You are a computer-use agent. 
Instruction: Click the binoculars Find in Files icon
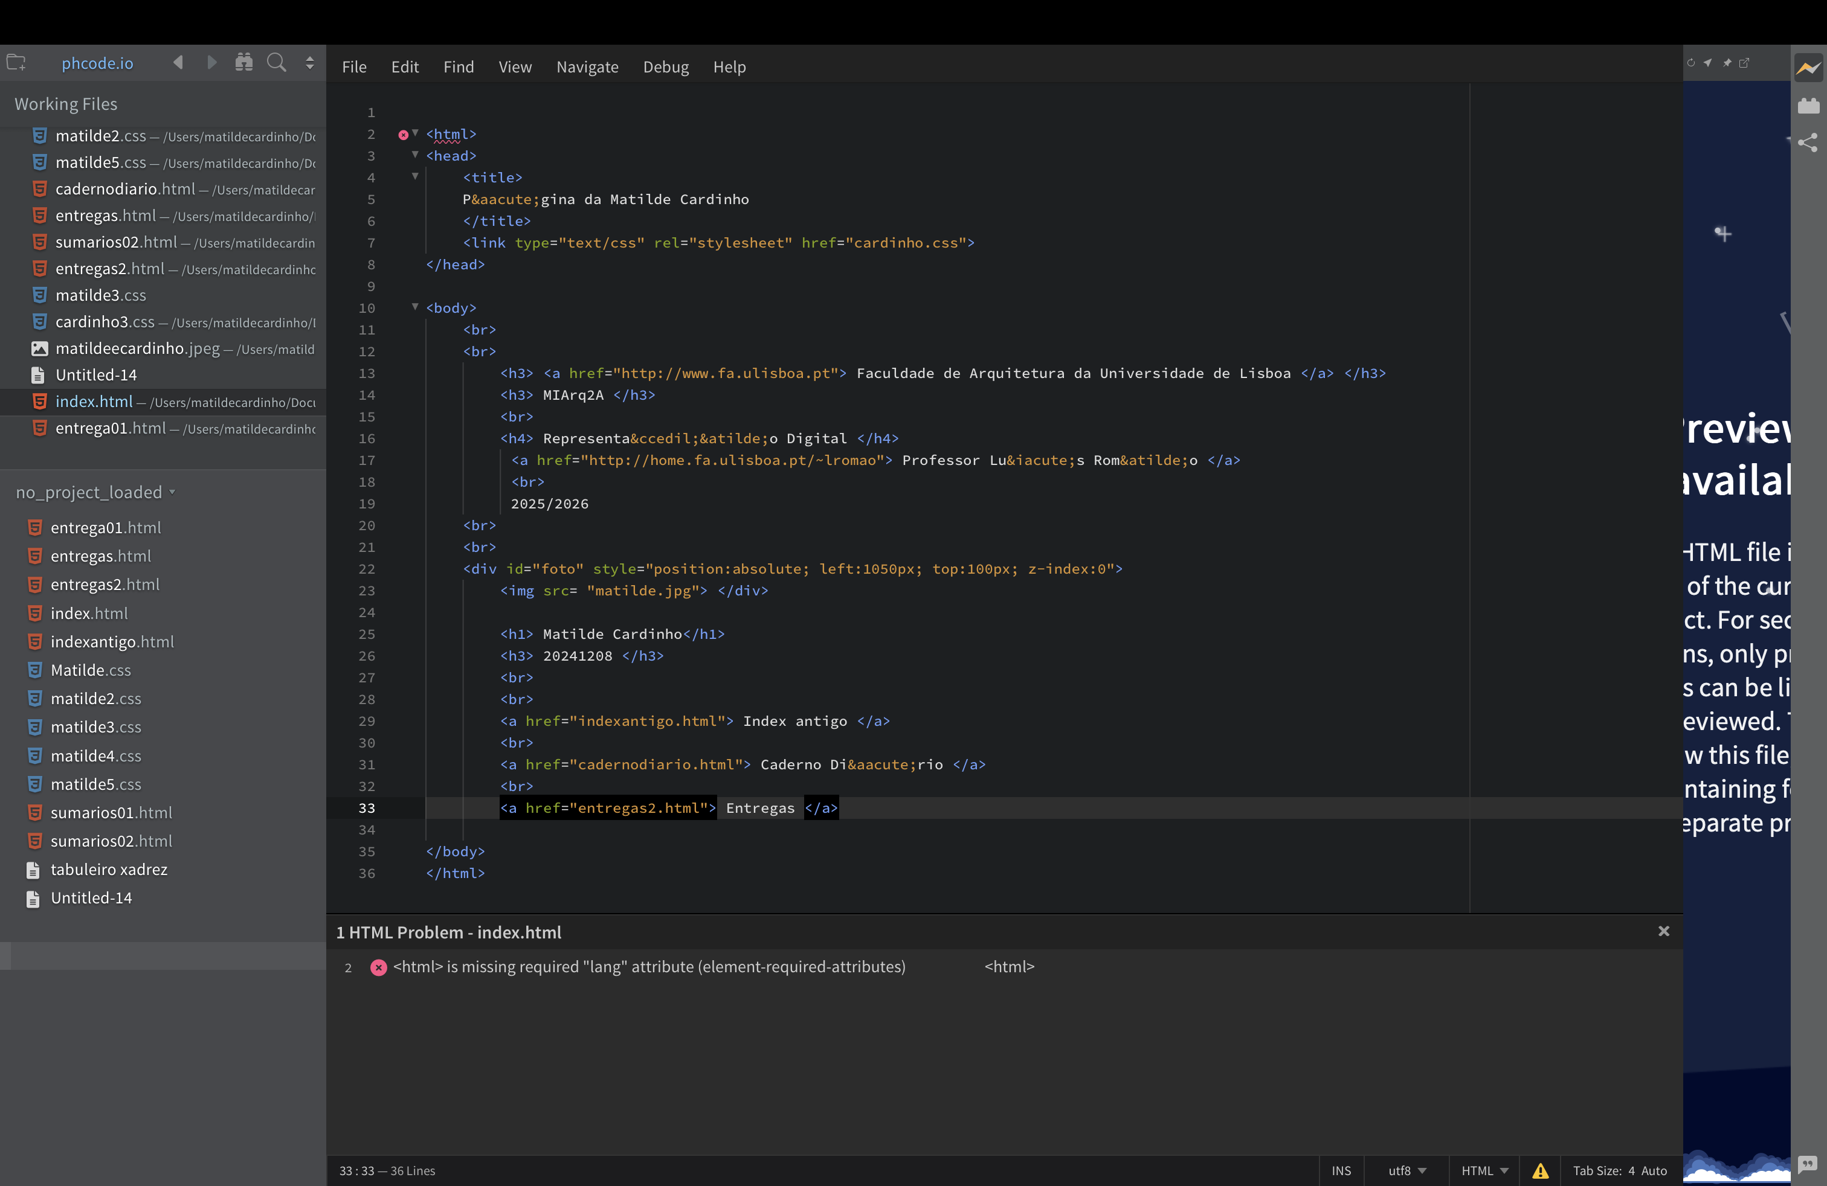pyautogui.click(x=244, y=63)
